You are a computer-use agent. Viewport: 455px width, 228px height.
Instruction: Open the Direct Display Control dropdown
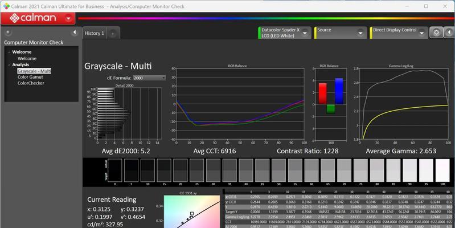click(x=422, y=33)
